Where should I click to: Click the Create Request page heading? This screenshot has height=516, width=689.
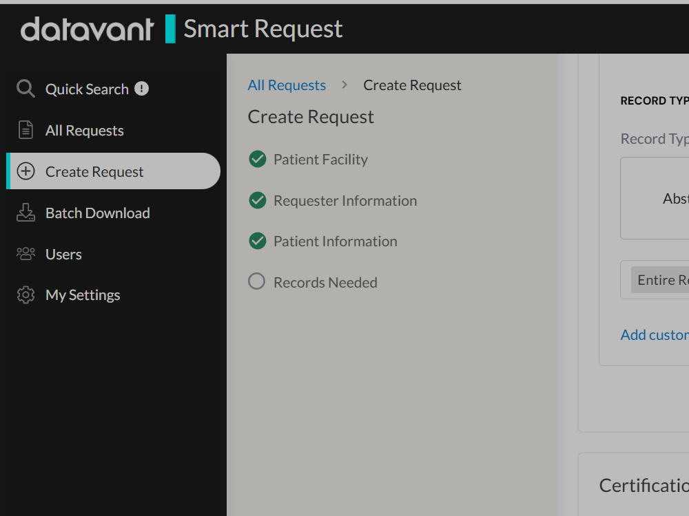[311, 117]
